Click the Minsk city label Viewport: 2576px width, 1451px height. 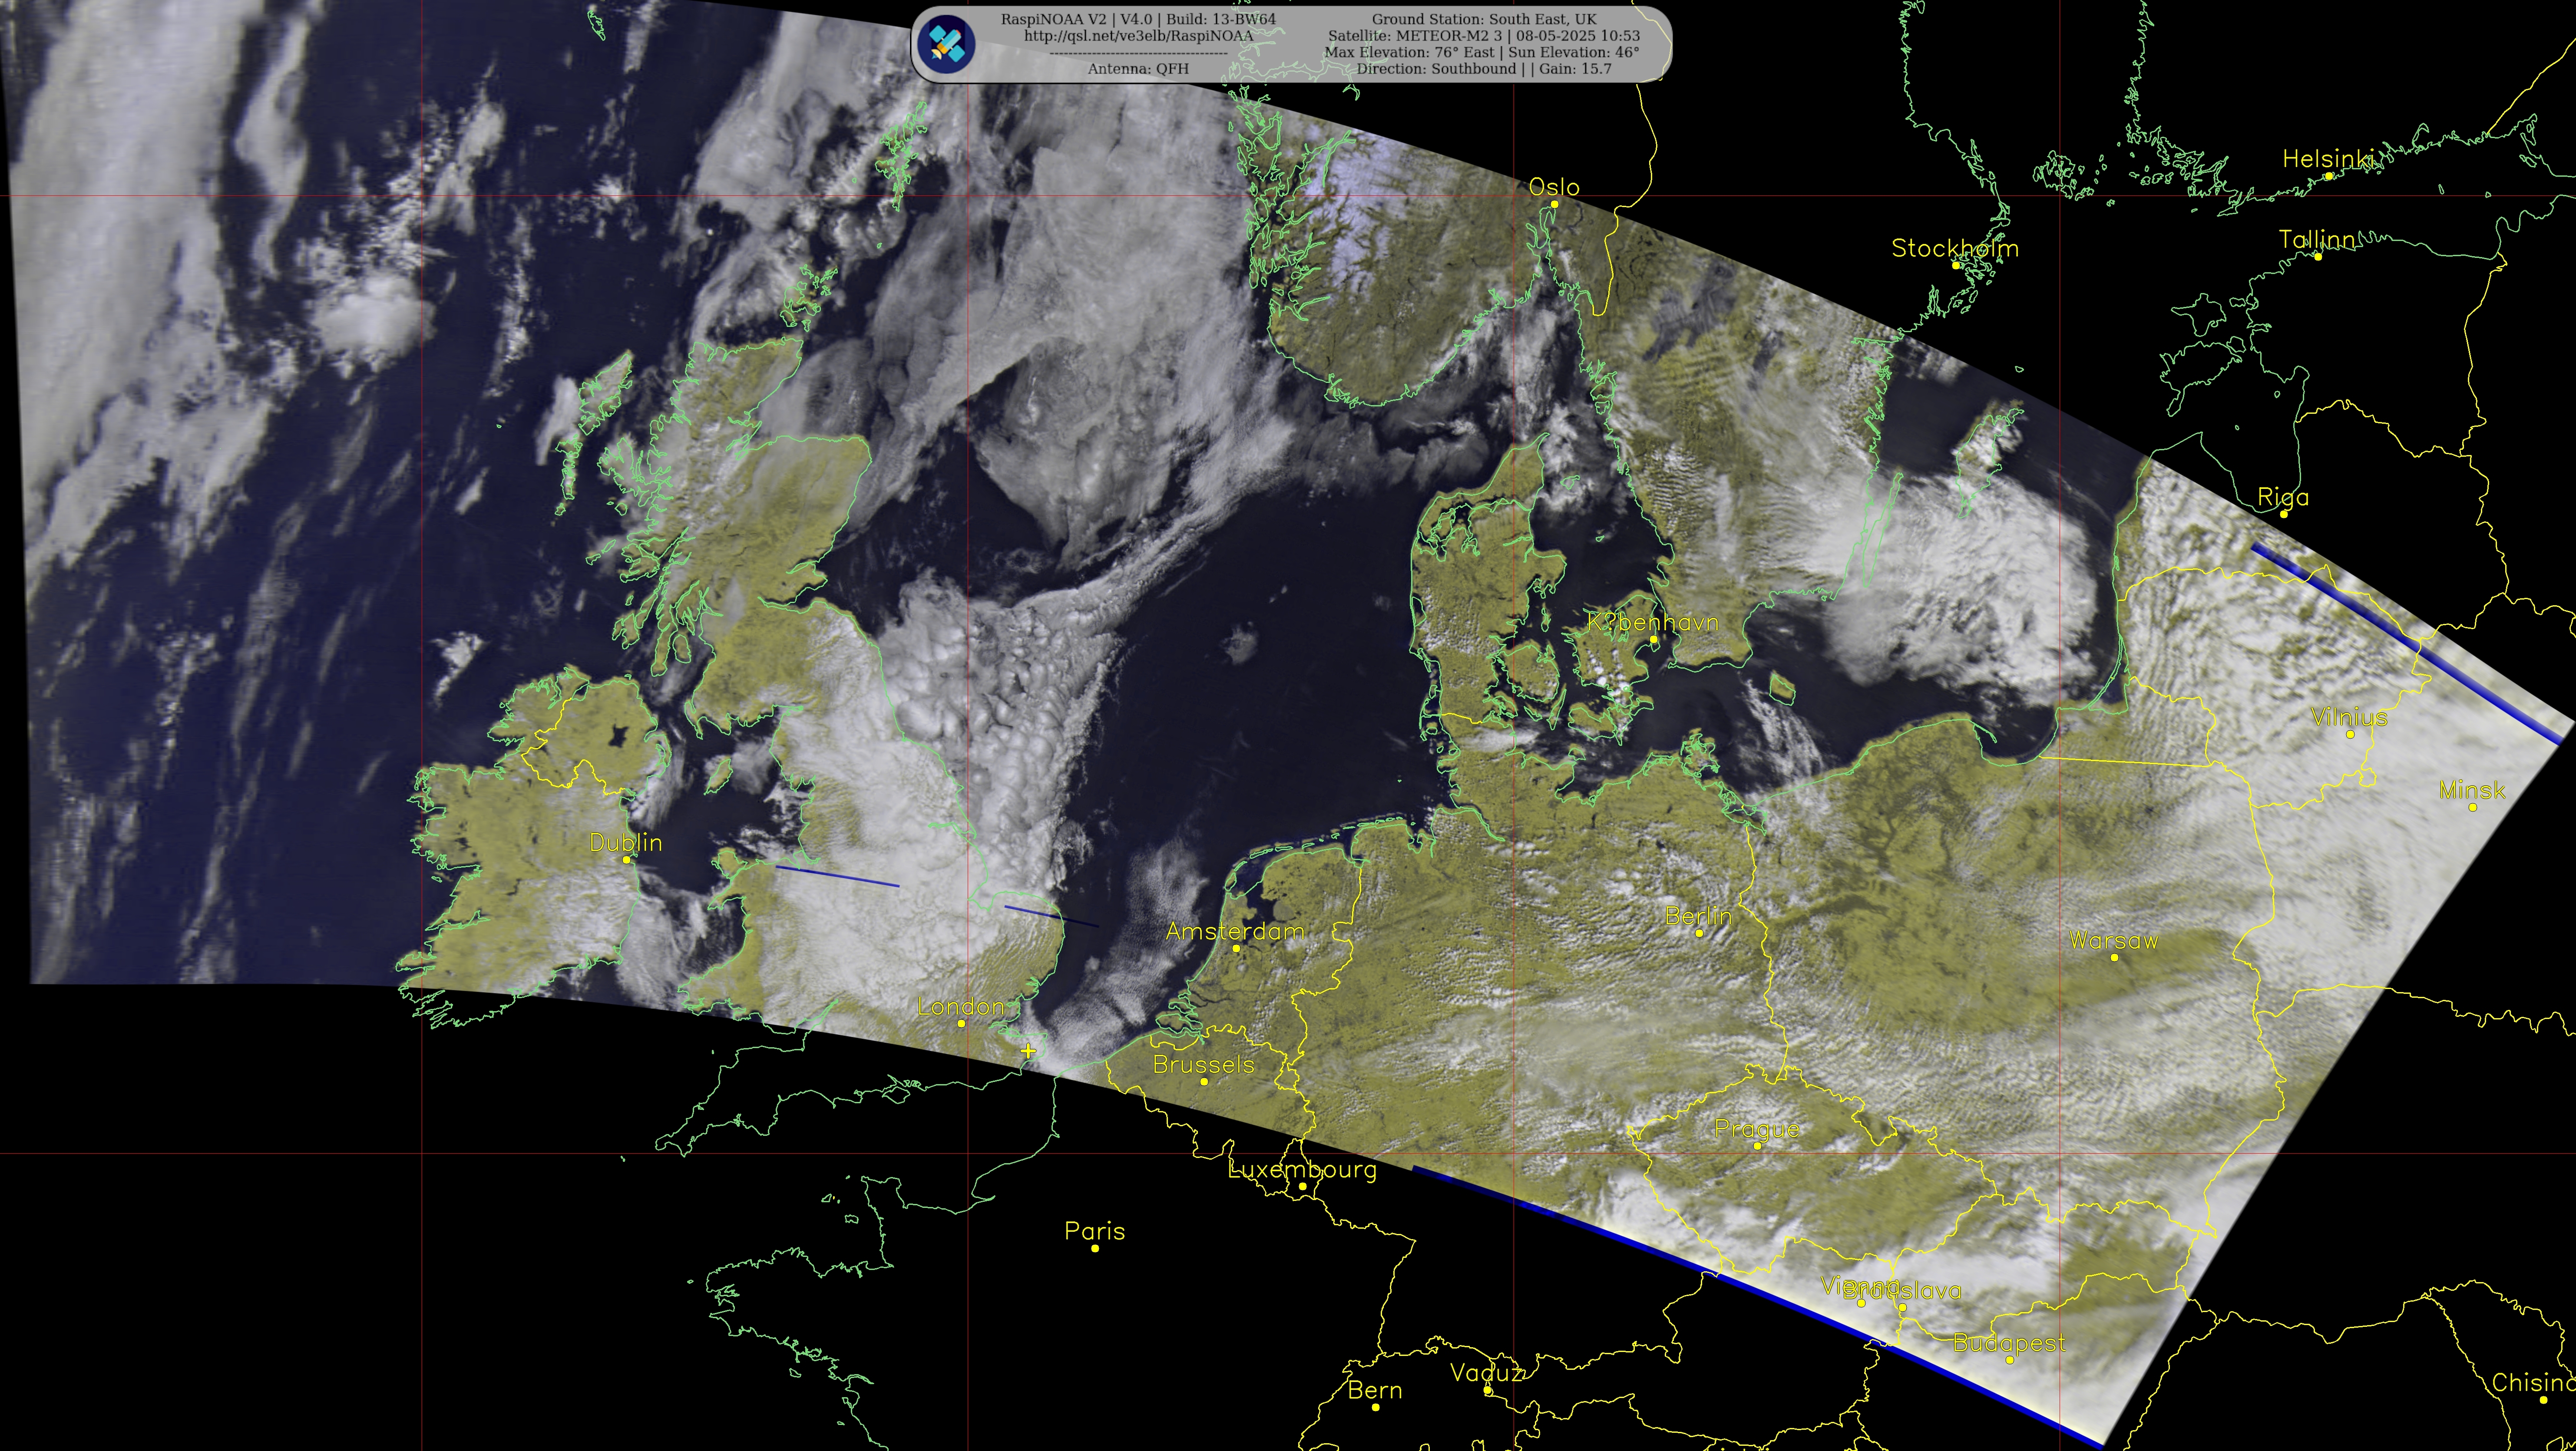[x=2472, y=791]
